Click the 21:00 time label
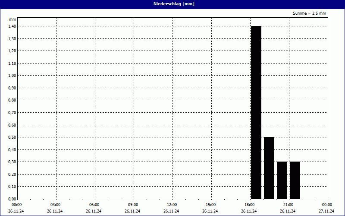Screen dimensions: 345x216 tap(288, 205)
